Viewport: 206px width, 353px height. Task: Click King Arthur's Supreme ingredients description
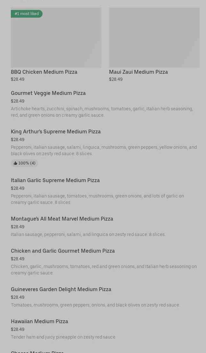(104, 150)
